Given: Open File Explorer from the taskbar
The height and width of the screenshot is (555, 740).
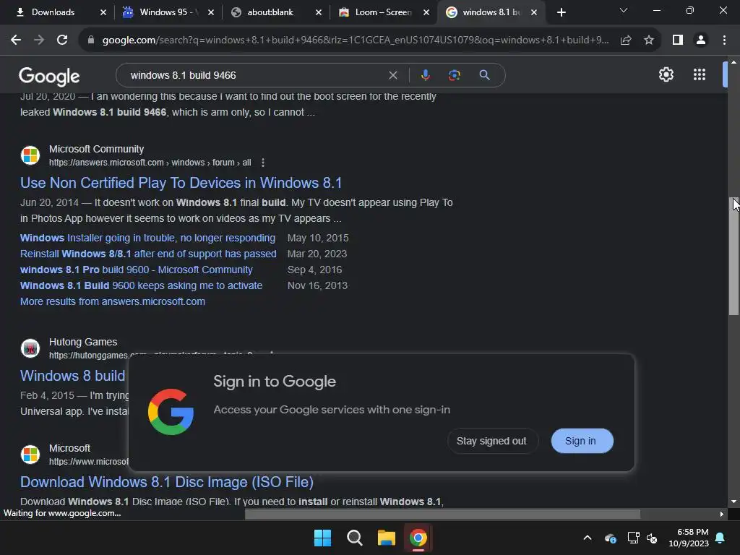Looking at the screenshot, I should click(x=387, y=538).
